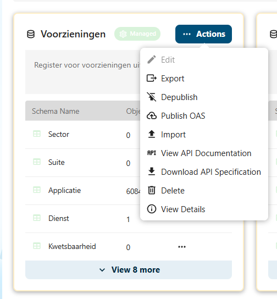
Task: Click the Register voor voorzieningen description text
Action: point(87,65)
